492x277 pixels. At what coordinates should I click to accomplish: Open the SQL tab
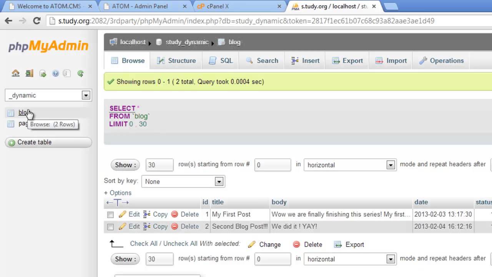(x=221, y=60)
